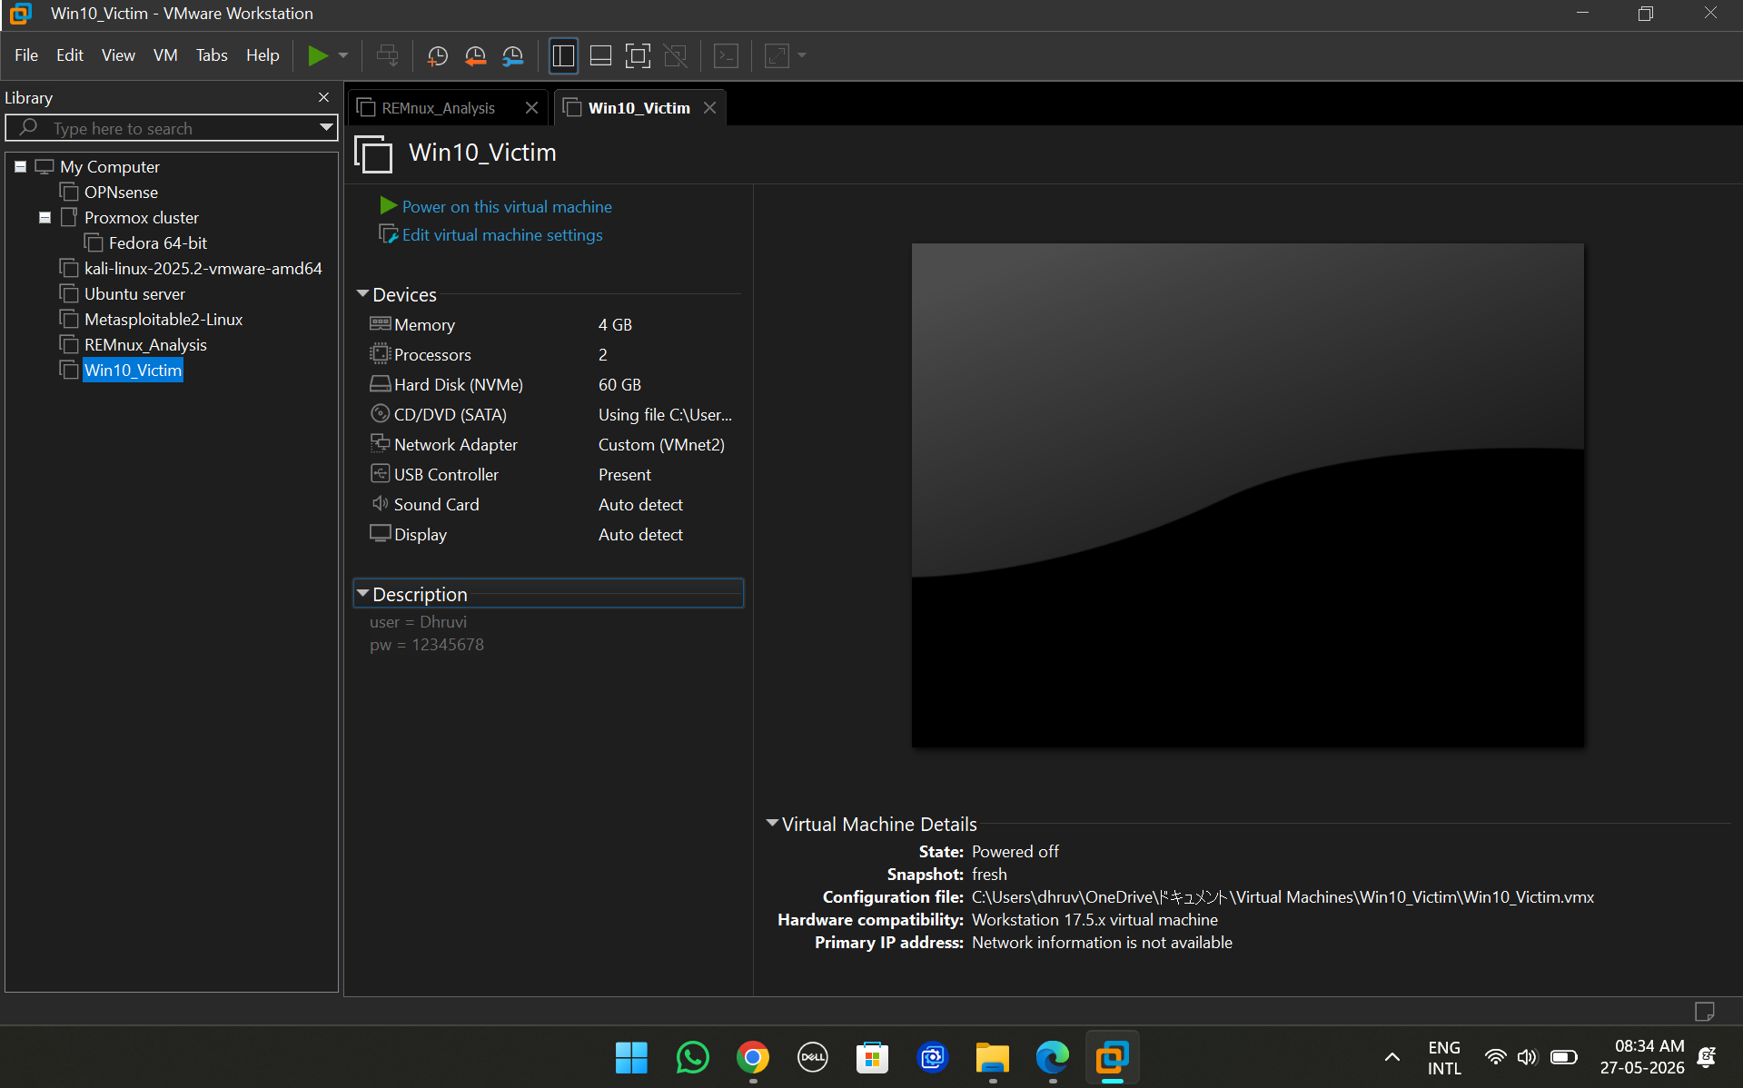Collapse the My Computer tree node
The height and width of the screenshot is (1088, 1743).
(x=20, y=167)
